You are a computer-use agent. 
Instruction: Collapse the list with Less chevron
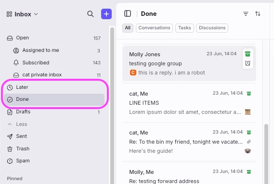point(10,124)
